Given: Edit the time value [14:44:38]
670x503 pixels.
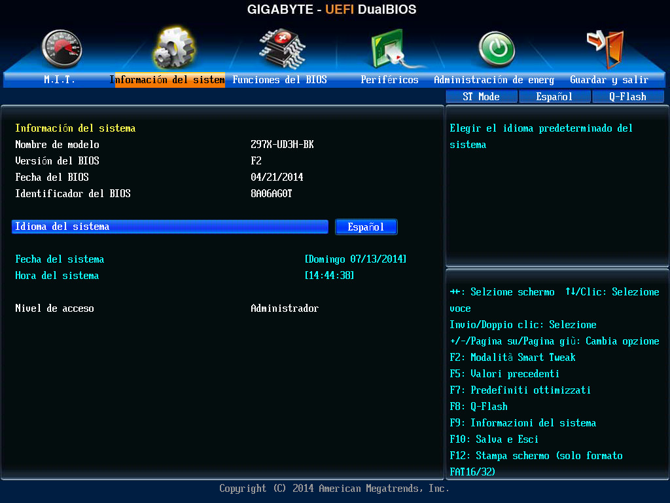Looking at the screenshot, I should (329, 276).
